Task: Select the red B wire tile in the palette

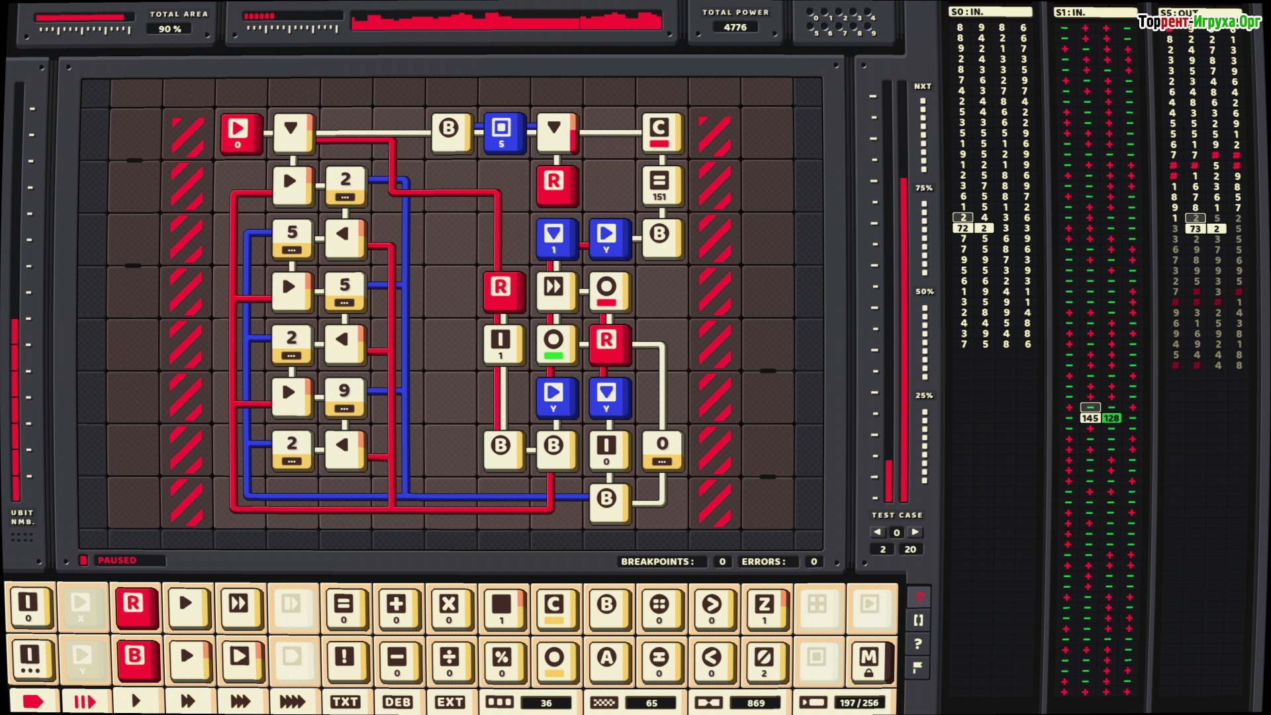Action: [x=134, y=659]
